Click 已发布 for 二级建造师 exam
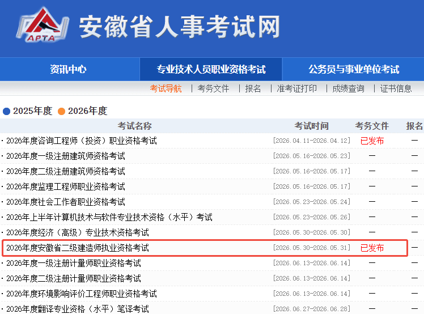 372,248
